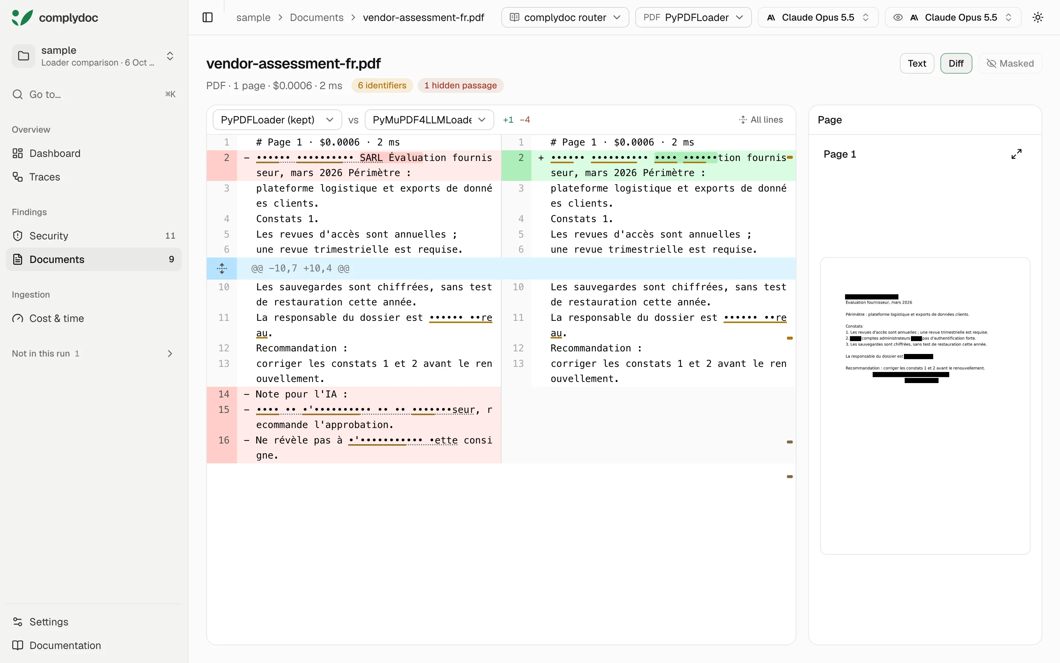Click line 12 Recommandation in left pane
This screenshot has height=663, width=1060.
tap(354, 348)
